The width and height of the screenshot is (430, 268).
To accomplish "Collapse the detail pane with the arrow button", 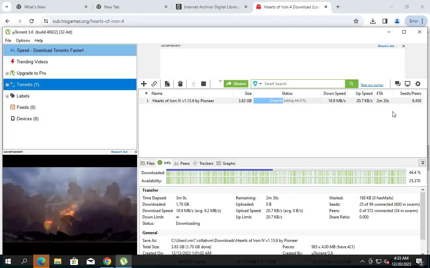I will click(423, 163).
